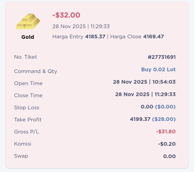Open ticket number #27731691
Screen dimensions: 194x172
coord(162,57)
